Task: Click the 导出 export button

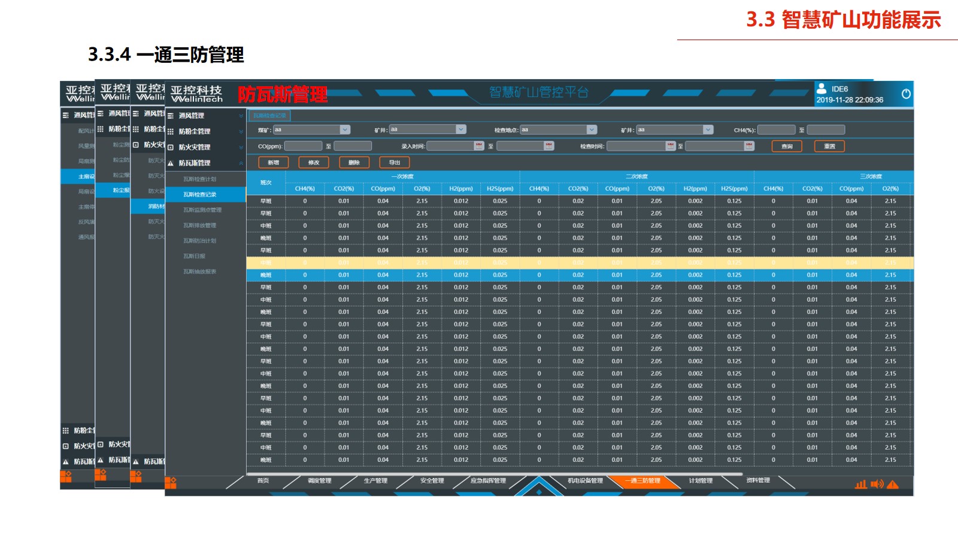Action: [394, 162]
